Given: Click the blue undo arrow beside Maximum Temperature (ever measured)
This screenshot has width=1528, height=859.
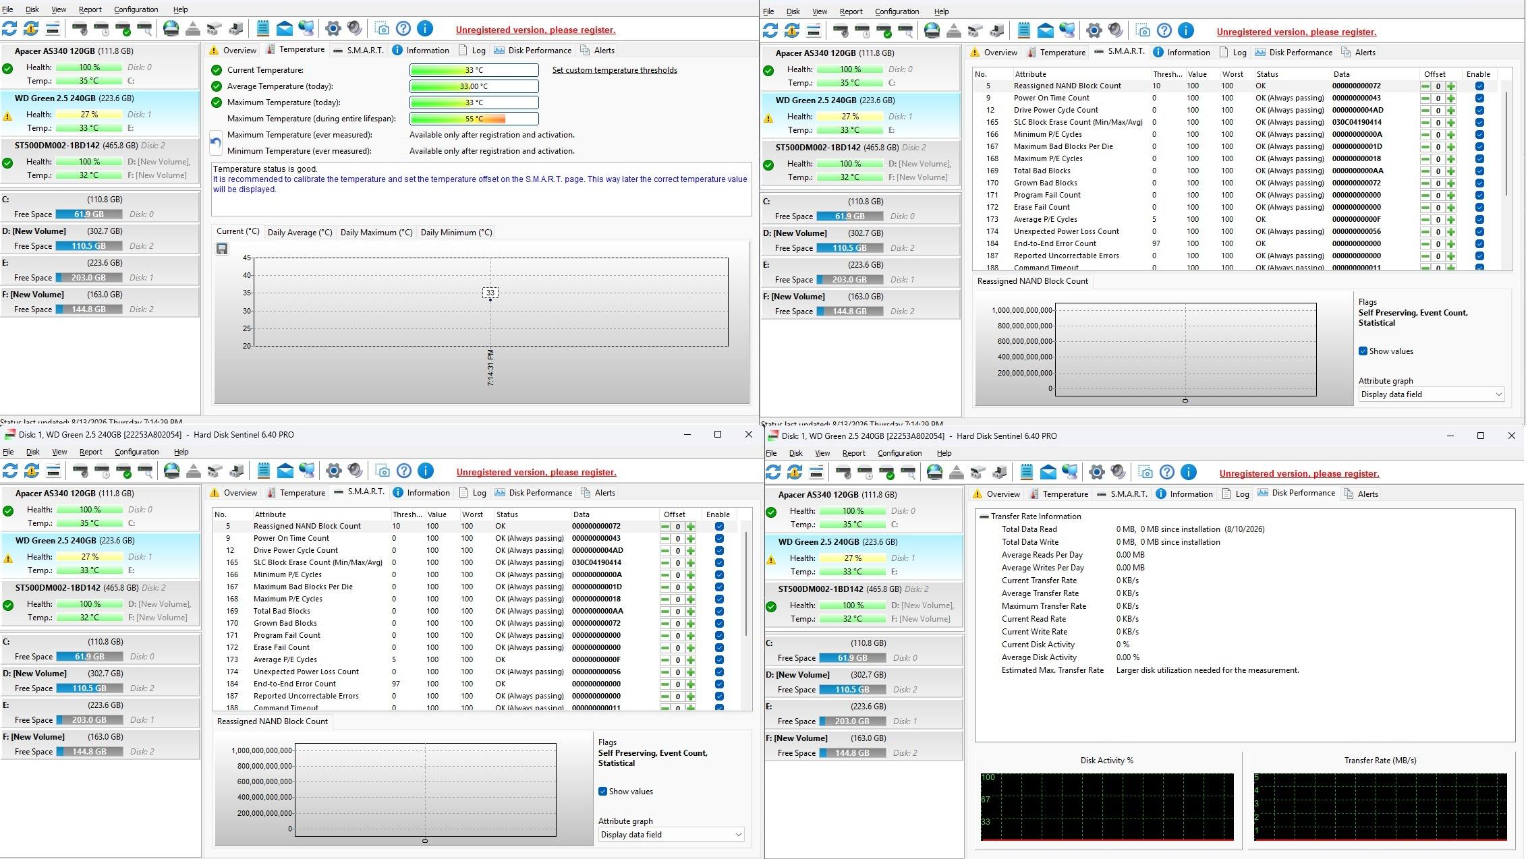Looking at the screenshot, I should click(x=216, y=142).
